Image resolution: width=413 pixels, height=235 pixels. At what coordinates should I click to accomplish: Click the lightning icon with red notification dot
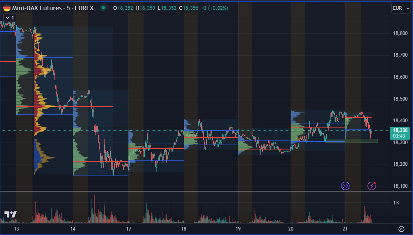point(371,186)
